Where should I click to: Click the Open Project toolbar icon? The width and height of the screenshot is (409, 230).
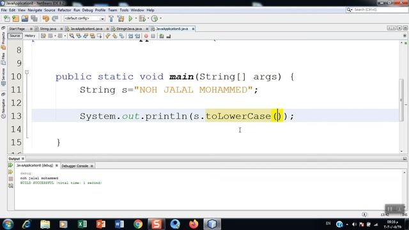point(25,19)
